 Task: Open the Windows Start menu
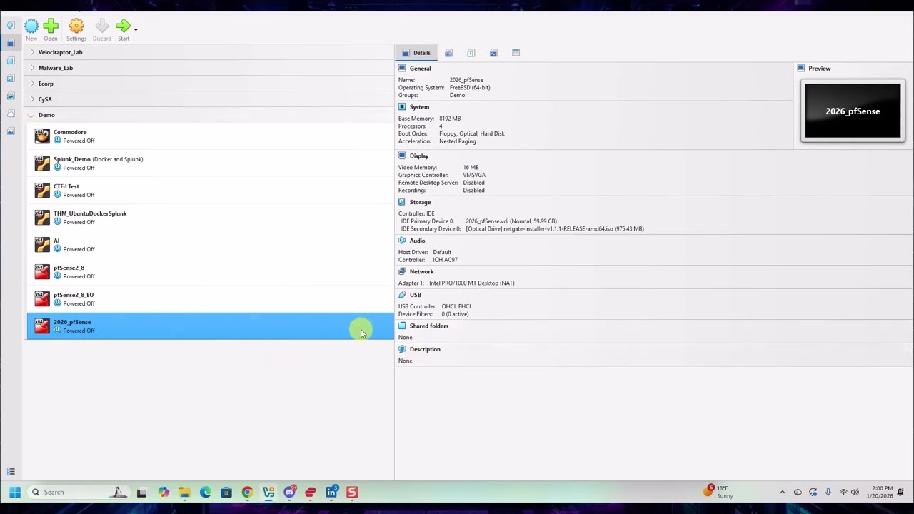(x=15, y=492)
